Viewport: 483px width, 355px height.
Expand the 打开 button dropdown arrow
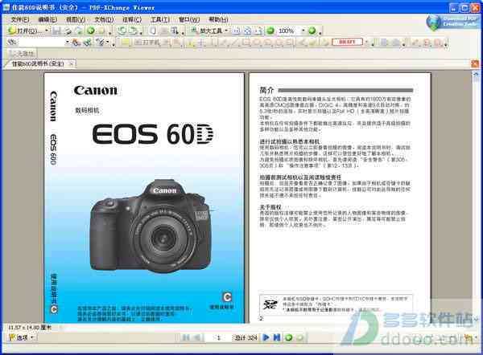coord(47,31)
